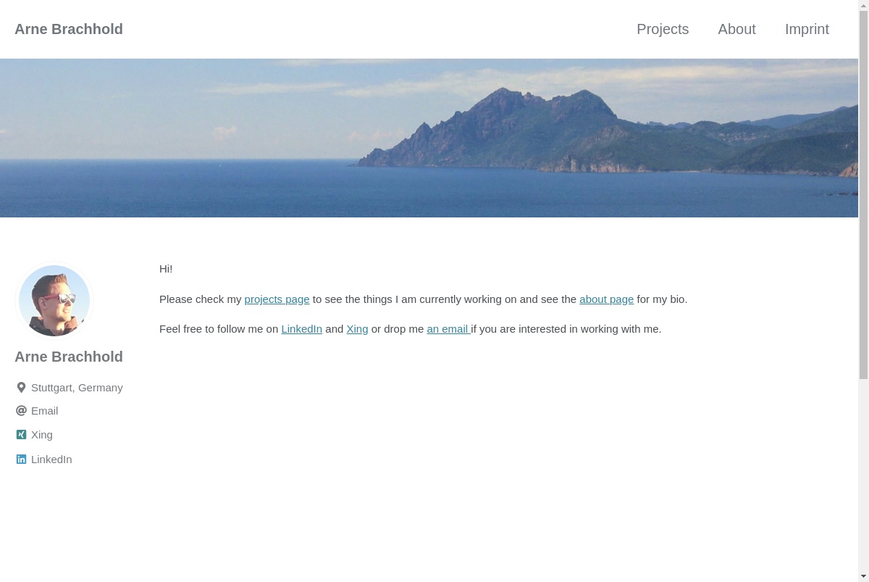
Task: Click the Email label in the sidebar
Action: coord(44,411)
